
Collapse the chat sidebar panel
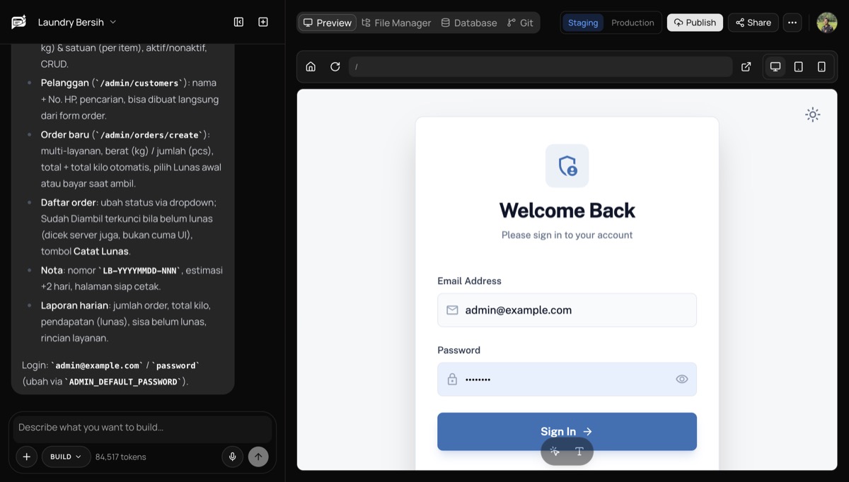coord(238,22)
